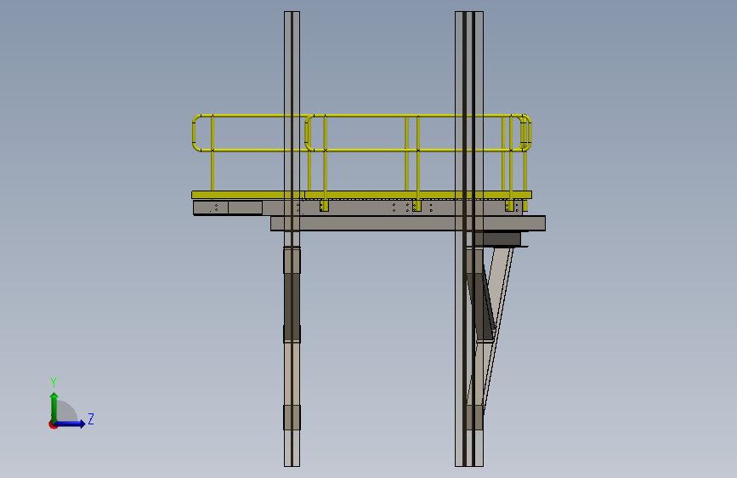The width and height of the screenshot is (737, 478).
Task: Select the yellow platform deck plate
Action: coord(361,195)
